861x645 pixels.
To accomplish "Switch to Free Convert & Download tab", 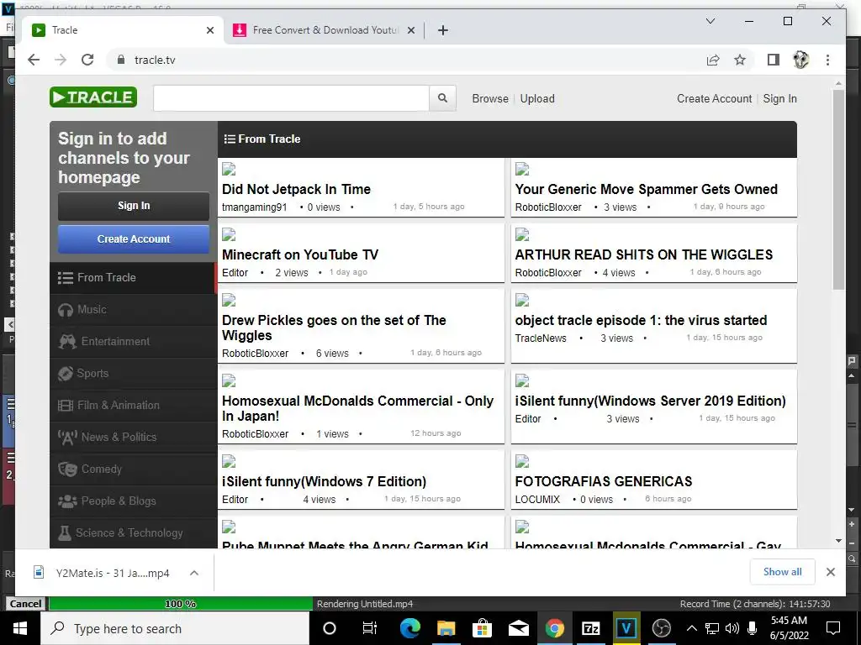I will (x=324, y=30).
